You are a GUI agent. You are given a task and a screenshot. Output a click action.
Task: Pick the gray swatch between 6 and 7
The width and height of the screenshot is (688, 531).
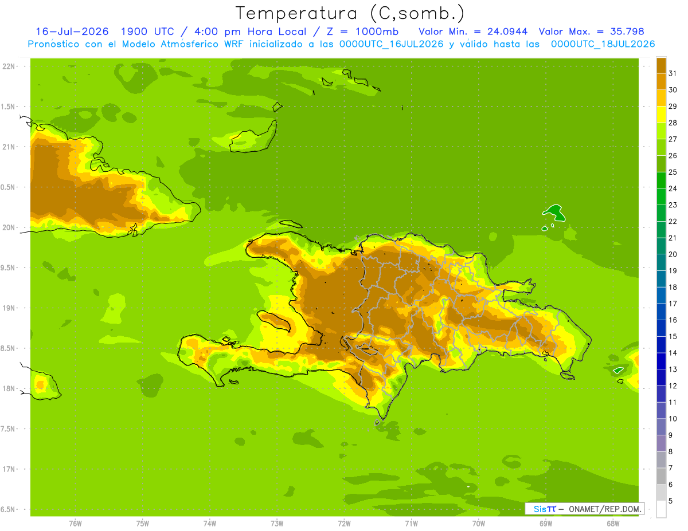661,477
